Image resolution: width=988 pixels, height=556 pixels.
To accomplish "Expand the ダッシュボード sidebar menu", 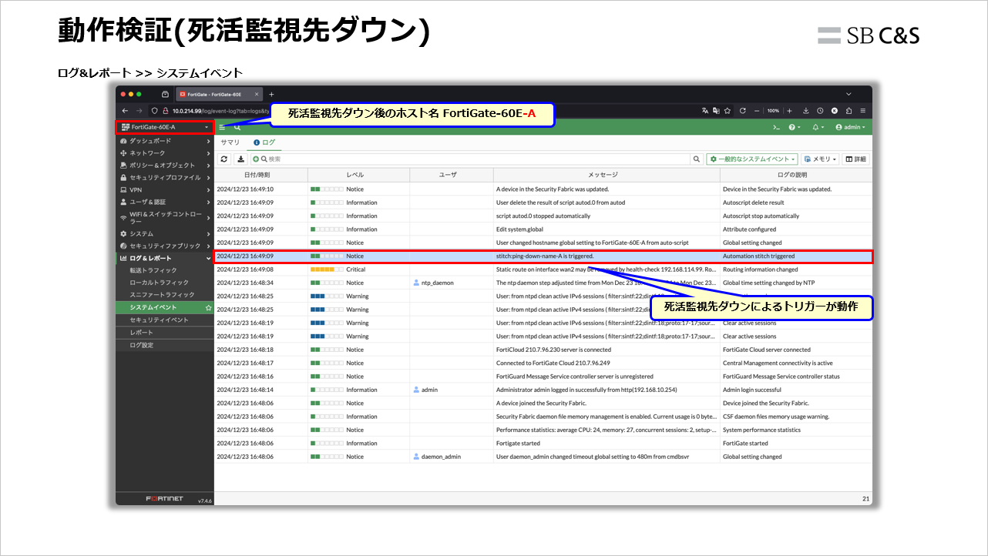I will pos(165,141).
